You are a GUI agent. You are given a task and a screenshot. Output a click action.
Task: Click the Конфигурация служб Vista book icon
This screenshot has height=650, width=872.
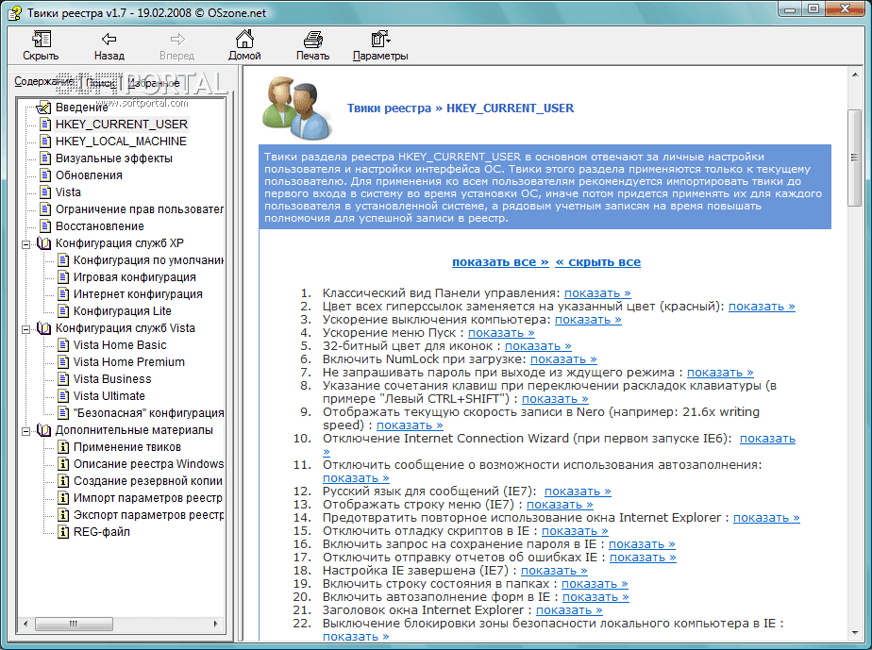[43, 328]
